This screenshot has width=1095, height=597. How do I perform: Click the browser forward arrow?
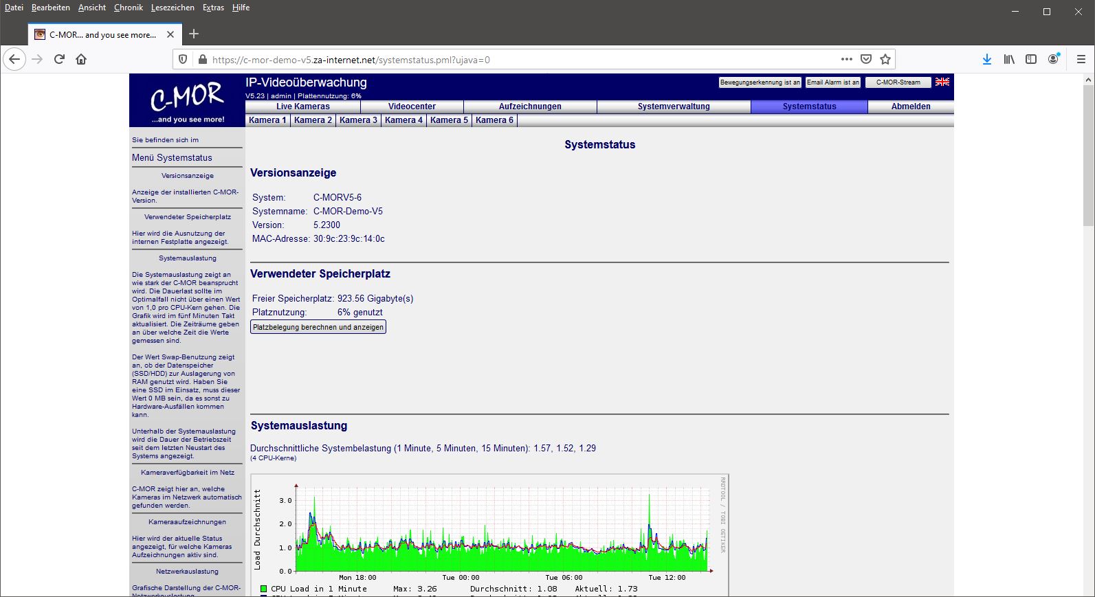pyautogui.click(x=37, y=60)
